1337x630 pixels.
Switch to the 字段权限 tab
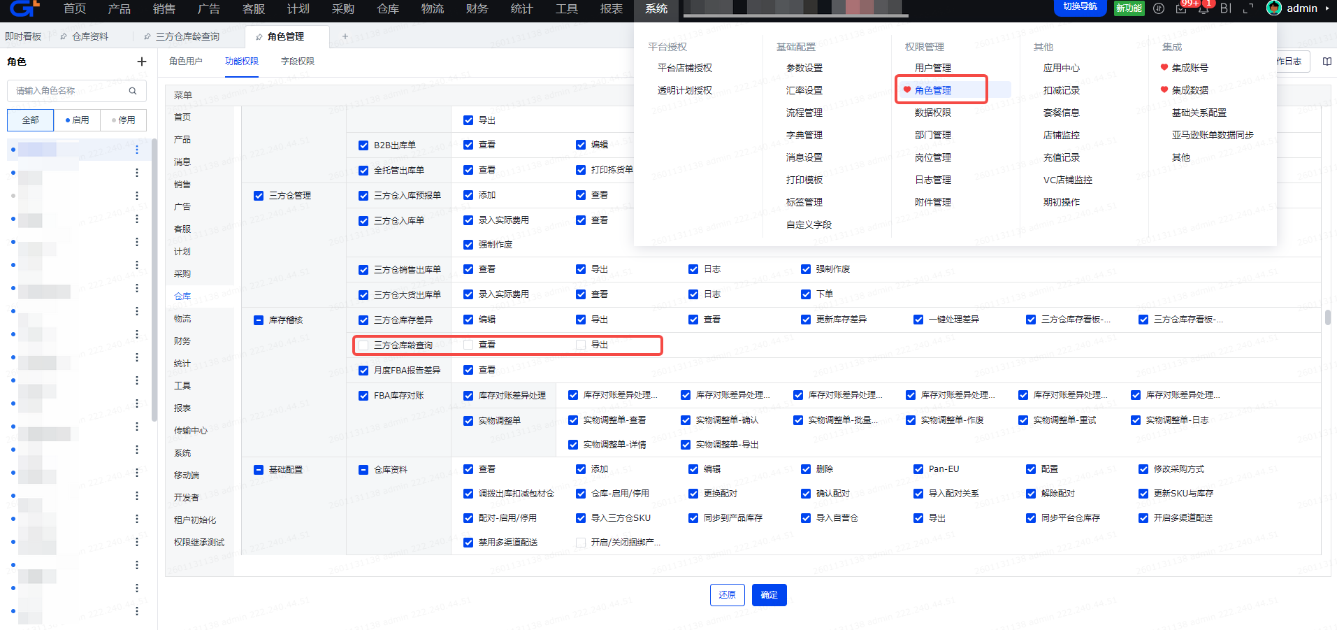pos(297,62)
